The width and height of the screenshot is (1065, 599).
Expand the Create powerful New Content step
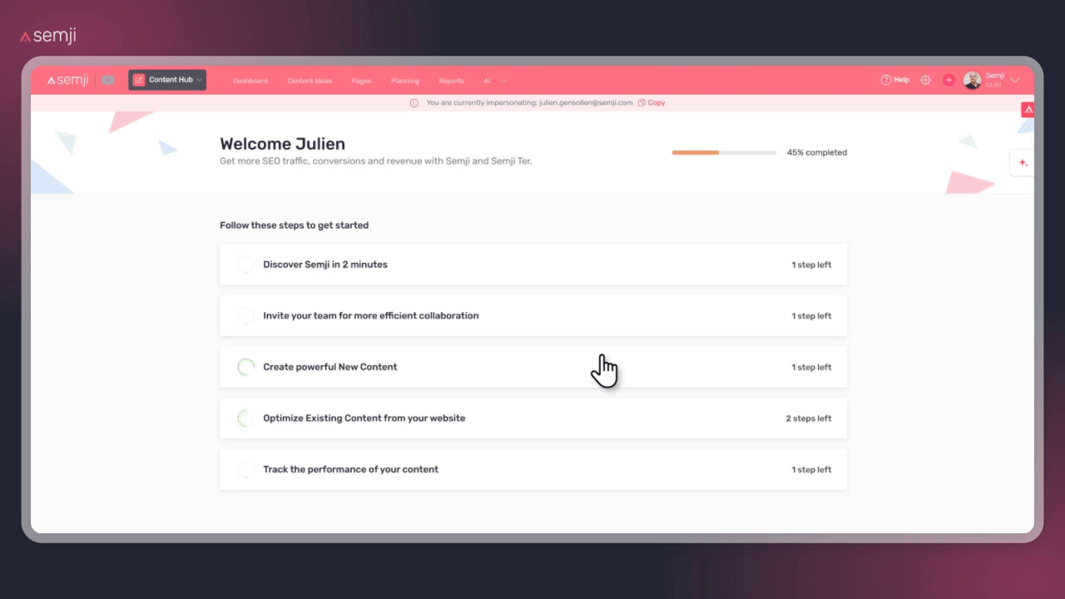pyautogui.click(x=533, y=367)
